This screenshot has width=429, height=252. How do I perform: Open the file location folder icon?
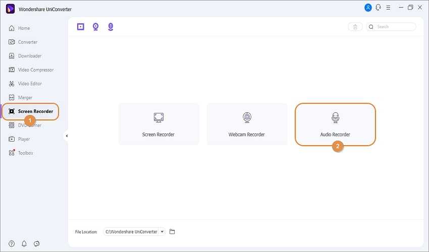pyautogui.click(x=172, y=232)
